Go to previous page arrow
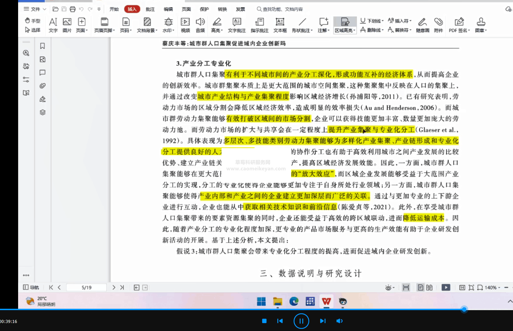Viewport: 513px width, 331px height. (x=59, y=288)
